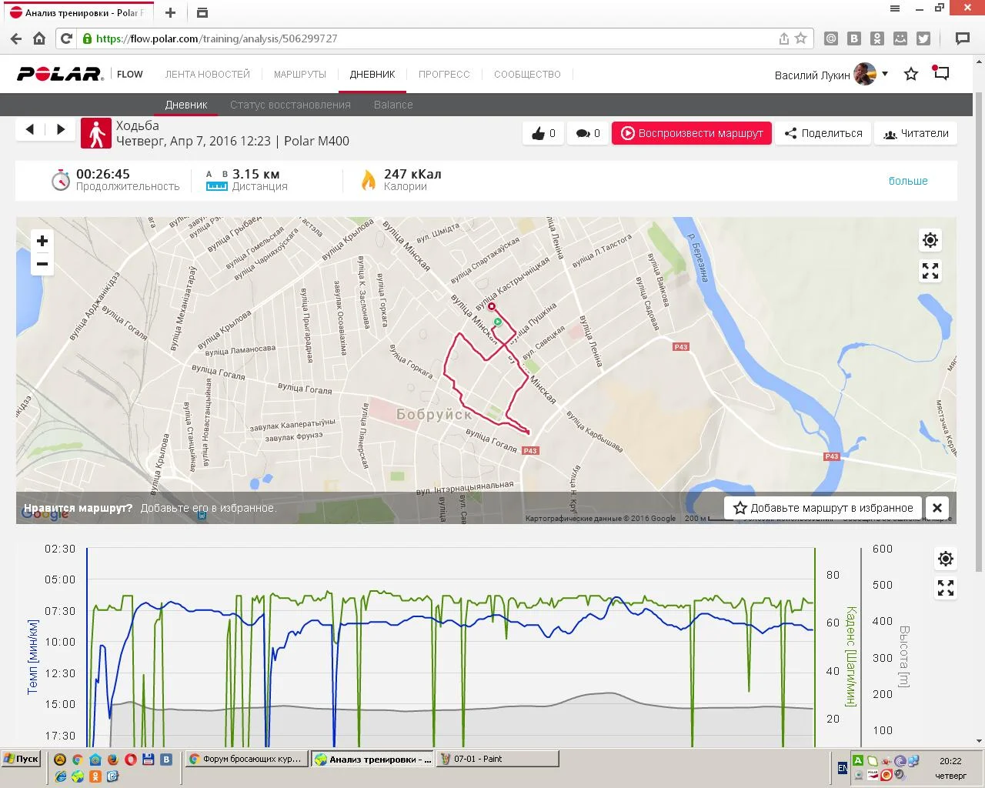Select the Balance sub-tab
Screen dimensions: 985x788
pos(393,105)
